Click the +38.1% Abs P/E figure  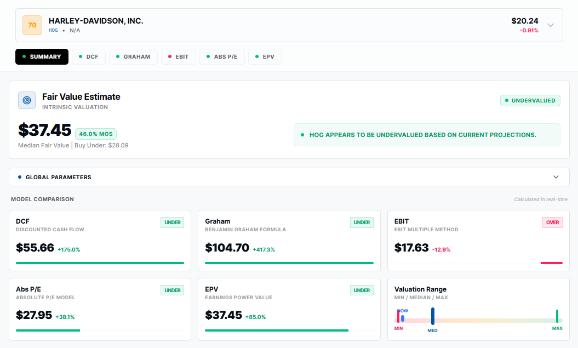[65, 317]
